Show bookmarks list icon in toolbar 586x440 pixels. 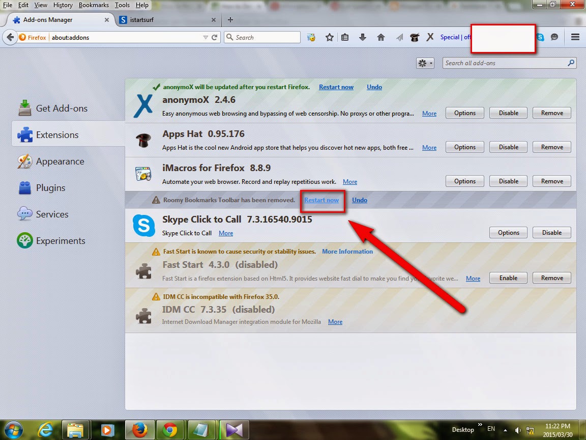345,37
